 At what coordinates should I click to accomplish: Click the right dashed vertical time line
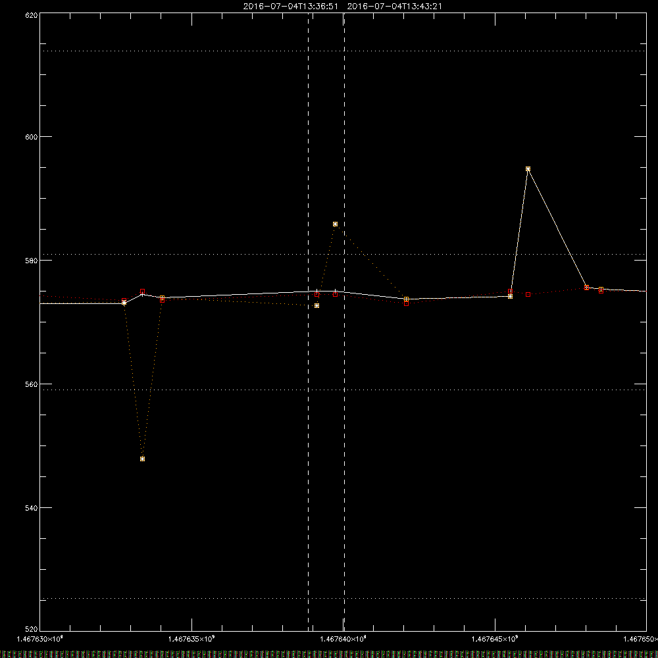(x=344, y=322)
